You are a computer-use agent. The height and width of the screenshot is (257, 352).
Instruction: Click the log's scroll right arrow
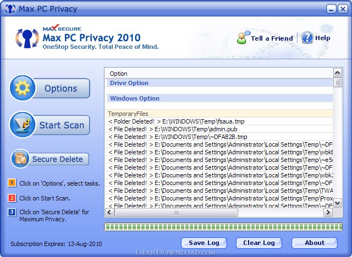click(328, 212)
